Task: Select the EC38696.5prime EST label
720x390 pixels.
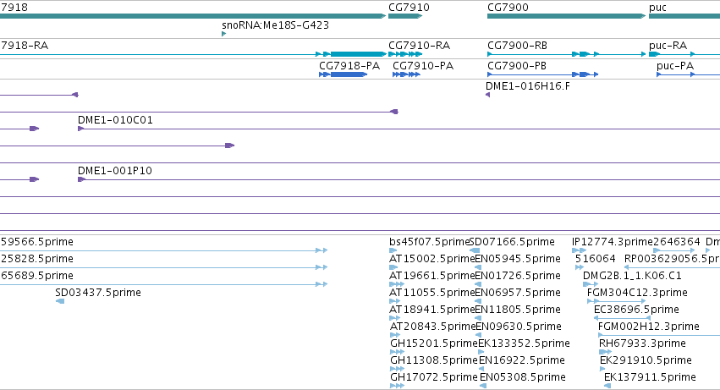Action: (636, 310)
